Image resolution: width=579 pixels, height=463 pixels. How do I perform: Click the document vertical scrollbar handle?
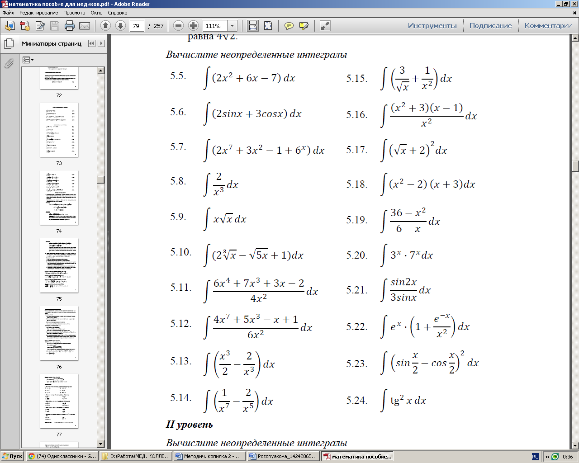pyautogui.click(x=575, y=166)
